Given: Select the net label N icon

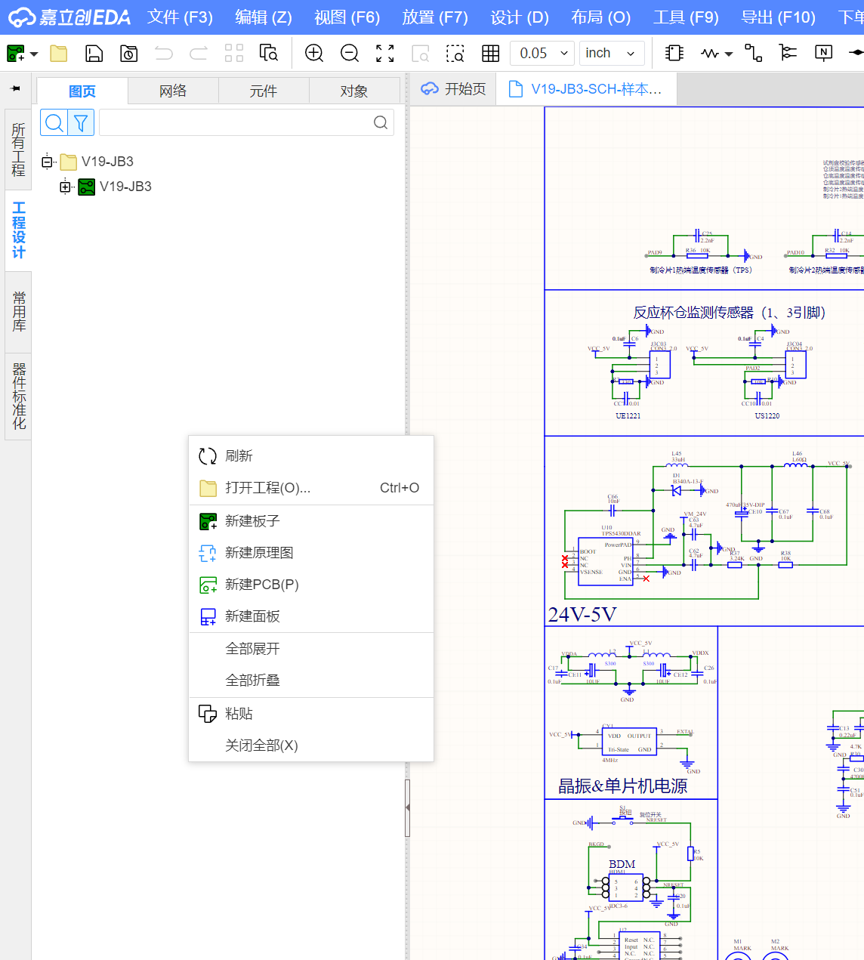Looking at the screenshot, I should click(x=823, y=52).
